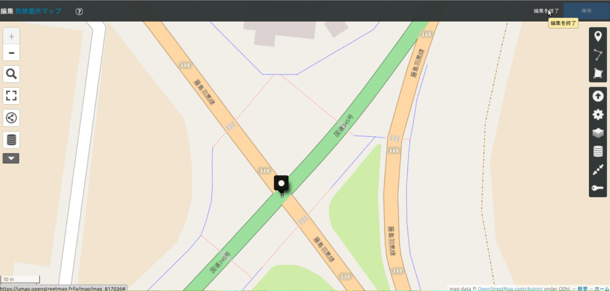
Task: Open the data layers browser on left
Action: [12, 140]
